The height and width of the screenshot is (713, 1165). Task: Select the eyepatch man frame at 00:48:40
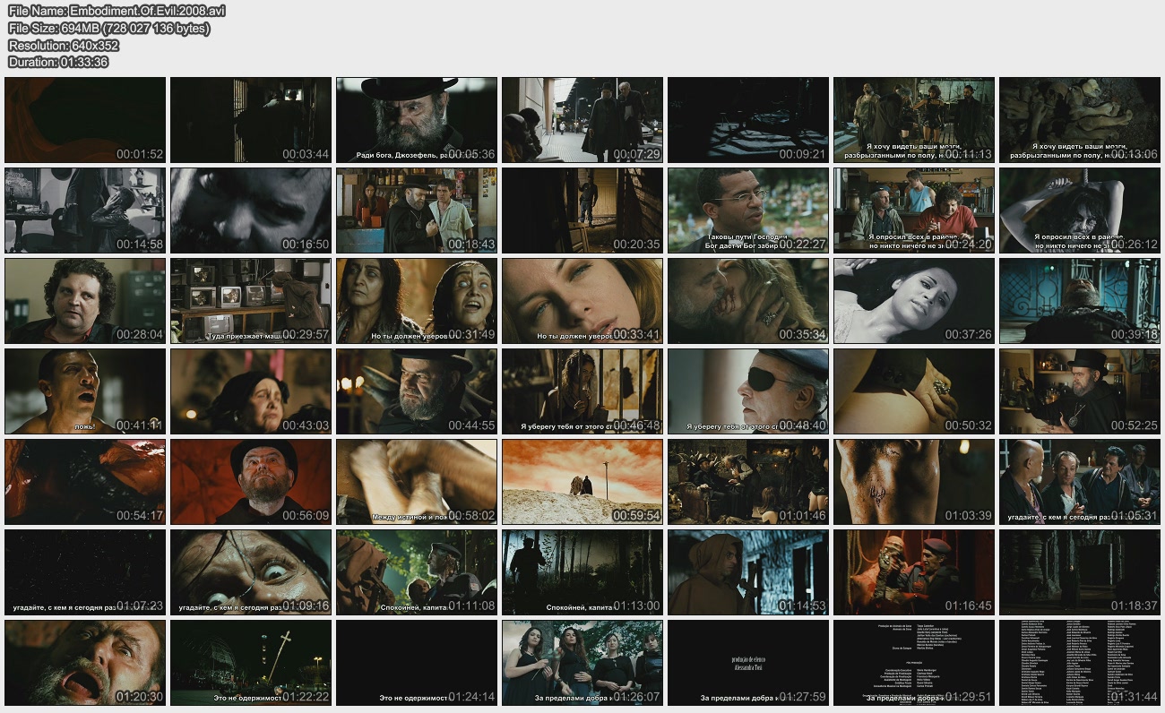pos(748,391)
